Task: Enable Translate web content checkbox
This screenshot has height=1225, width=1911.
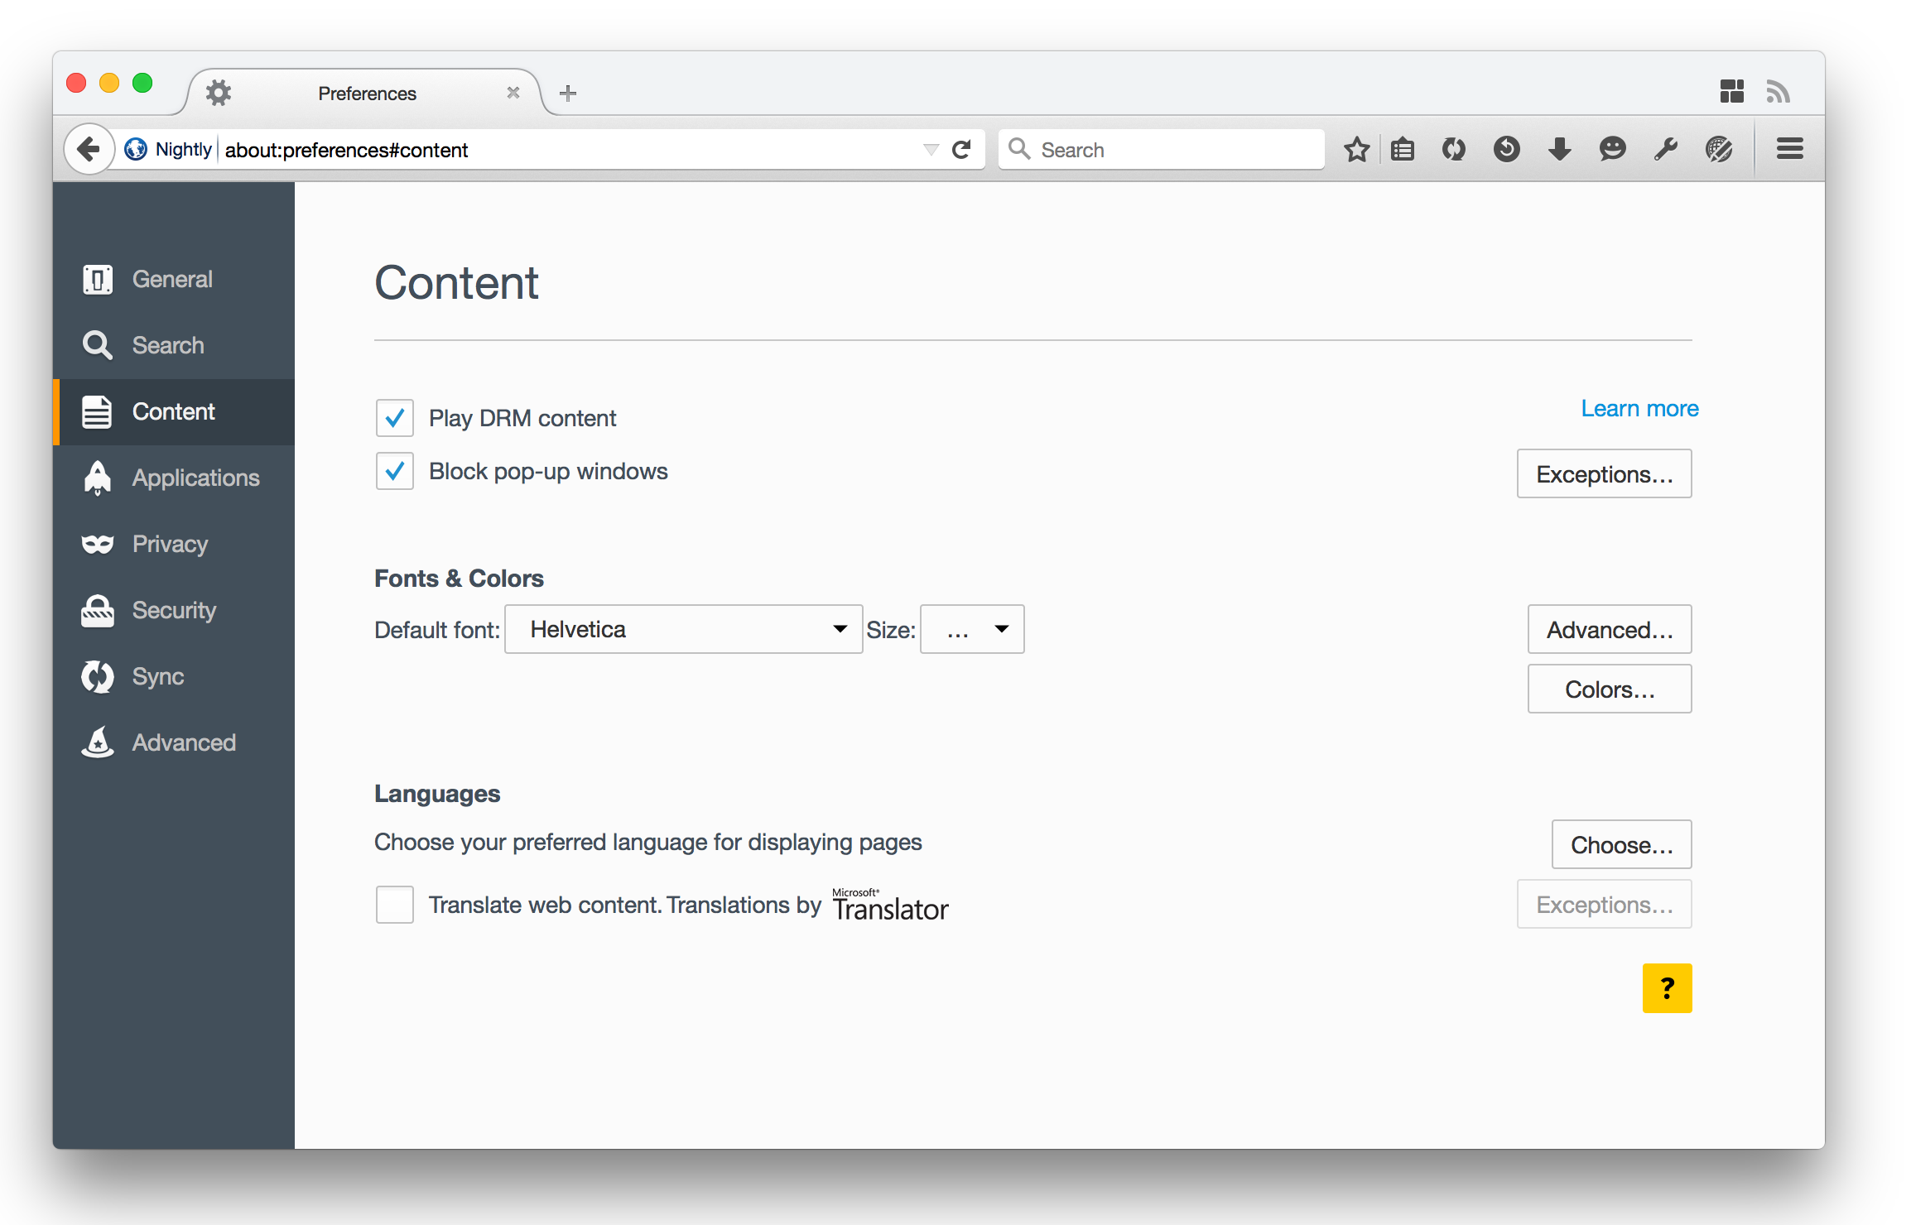Action: 395,905
